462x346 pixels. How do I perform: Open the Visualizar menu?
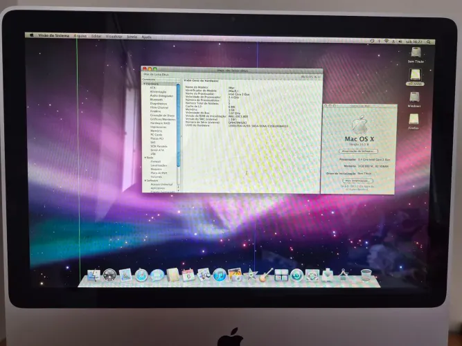(114, 36)
